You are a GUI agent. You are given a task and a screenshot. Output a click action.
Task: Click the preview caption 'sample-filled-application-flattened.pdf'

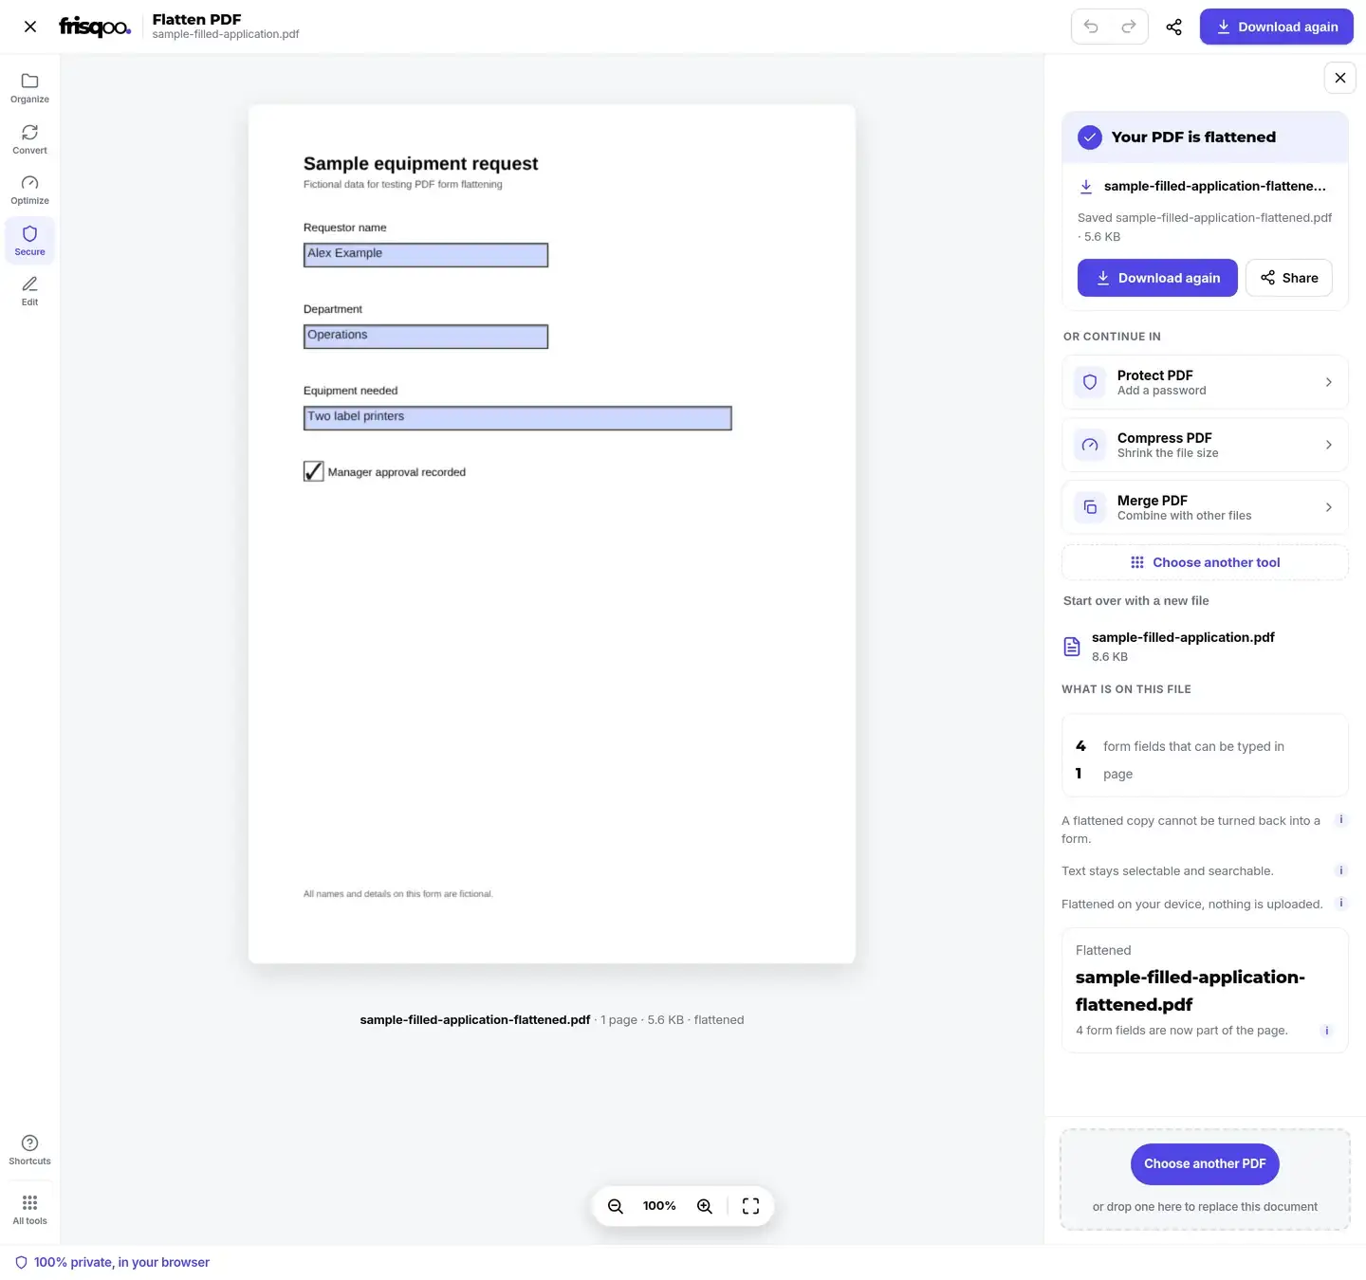coord(475,1020)
